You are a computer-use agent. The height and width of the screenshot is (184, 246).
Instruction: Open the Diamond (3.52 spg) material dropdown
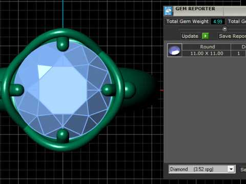click(x=231, y=169)
